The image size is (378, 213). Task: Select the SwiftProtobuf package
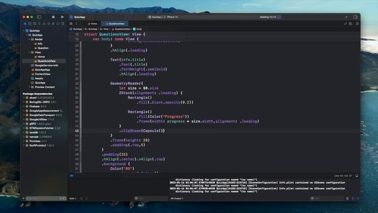[40, 146]
